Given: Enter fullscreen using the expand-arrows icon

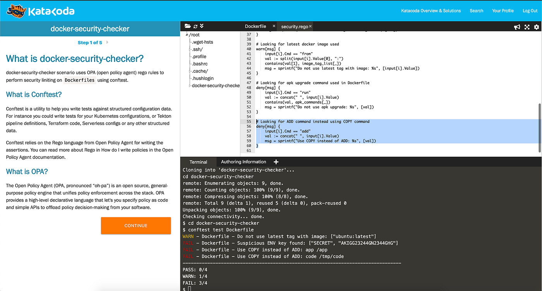Looking at the screenshot, I should [x=527, y=27].
